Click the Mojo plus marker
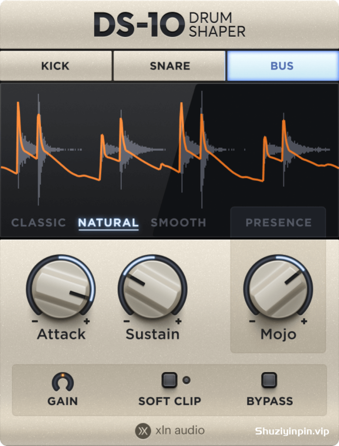 point(304,321)
